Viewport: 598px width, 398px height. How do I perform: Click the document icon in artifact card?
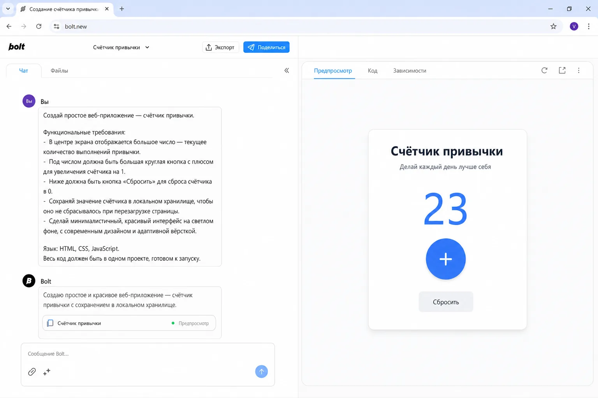[50, 323]
